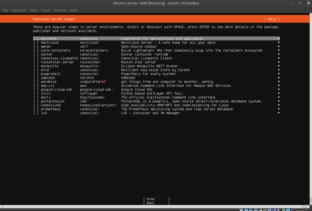Maximize the VirtualBox window
Viewport: 312px width, 211px height.
click(300, 3)
